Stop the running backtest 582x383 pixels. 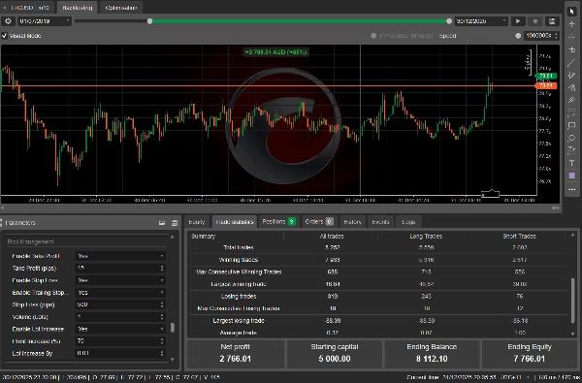[534, 21]
